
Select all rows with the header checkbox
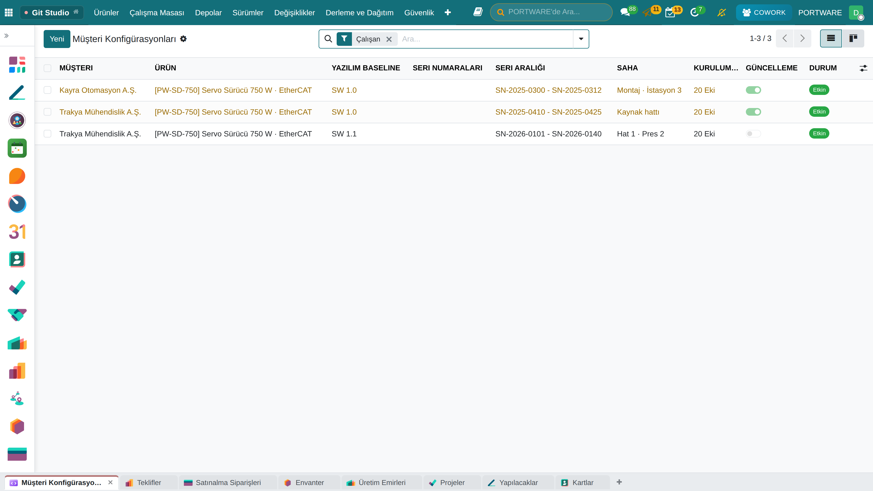coord(47,68)
